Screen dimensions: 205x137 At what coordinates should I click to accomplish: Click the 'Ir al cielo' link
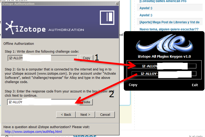(x=196, y=136)
